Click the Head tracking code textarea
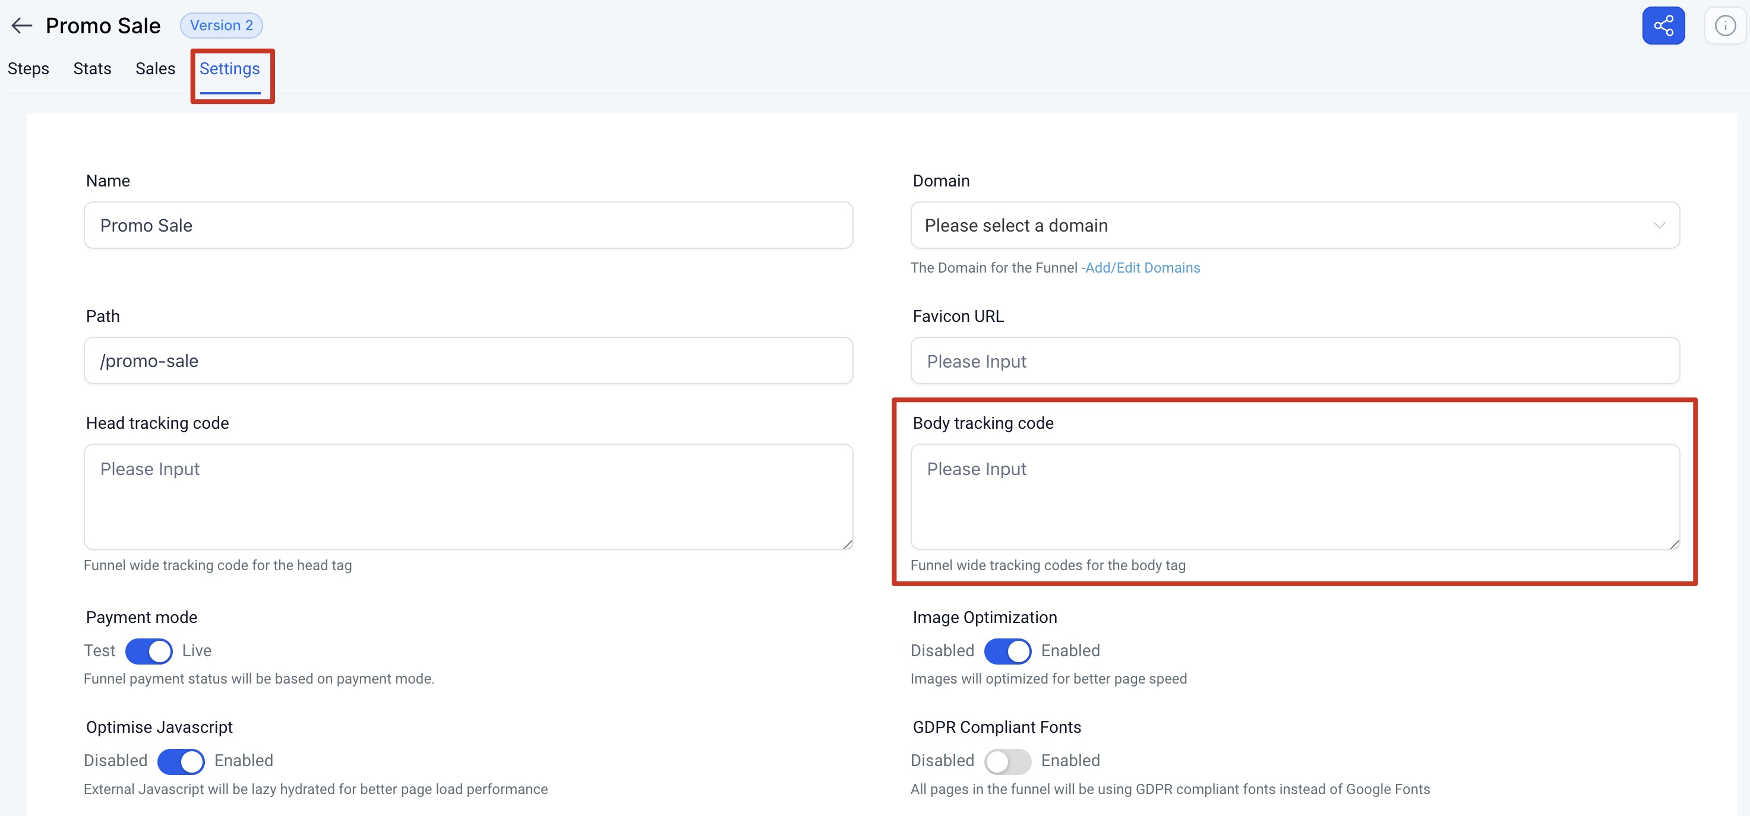This screenshot has height=816, width=1750. [467, 496]
